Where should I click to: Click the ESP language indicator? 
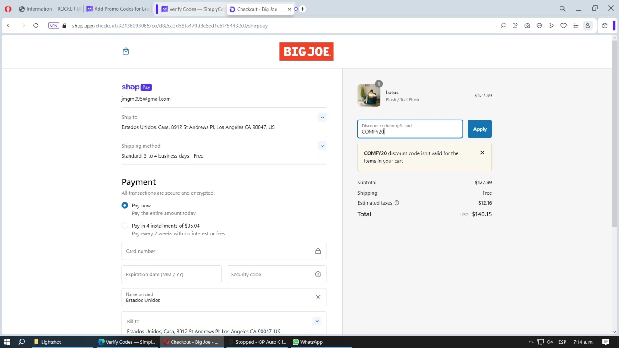click(562, 342)
